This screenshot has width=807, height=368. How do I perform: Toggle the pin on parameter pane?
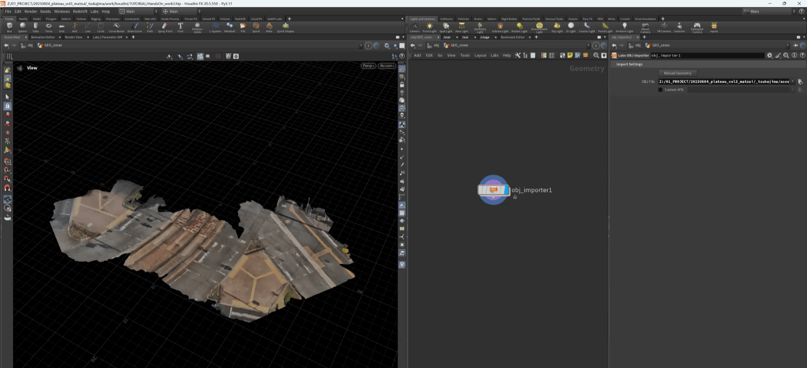click(795, 45)
